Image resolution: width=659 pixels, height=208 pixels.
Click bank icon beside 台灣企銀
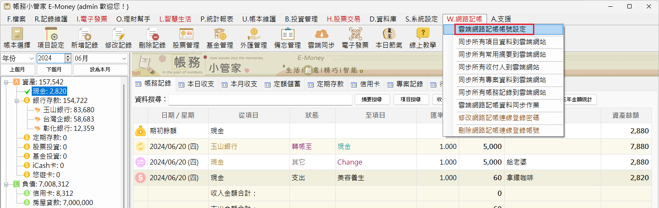pos(37,119)
